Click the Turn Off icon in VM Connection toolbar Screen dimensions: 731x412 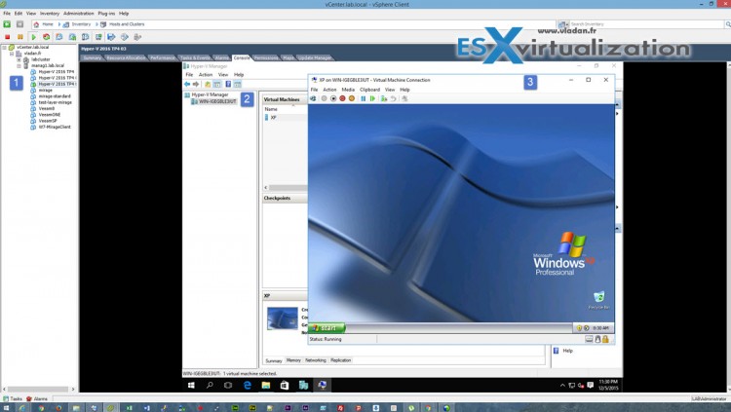tap(333, 98)
